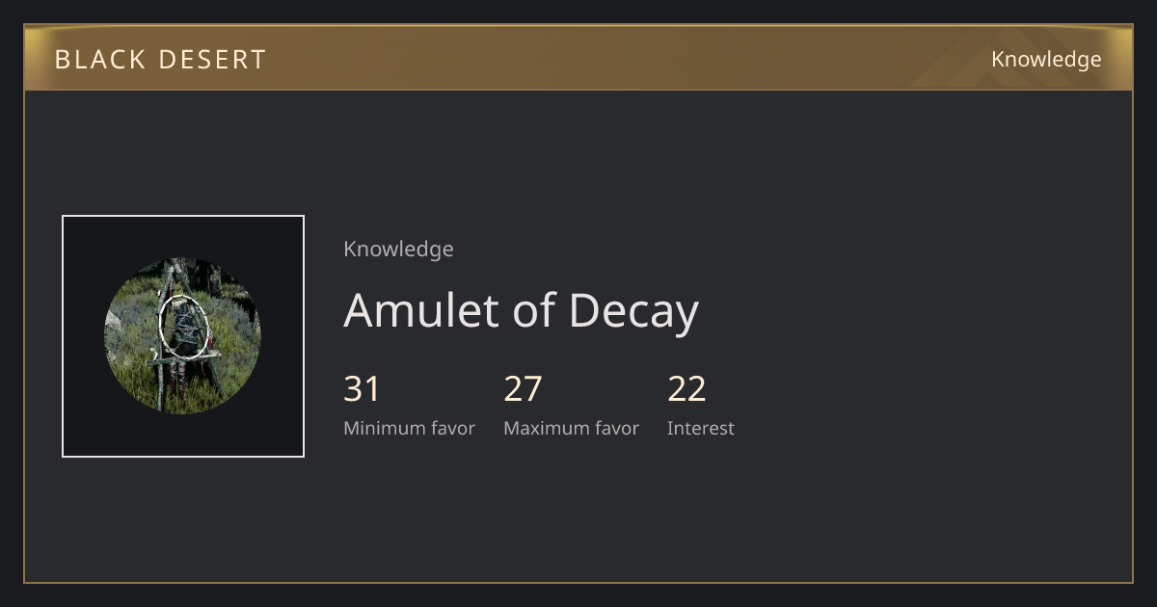Click the Amulet of Decay circular icon
1157x607 pixels.
click(x=182, y=336)
